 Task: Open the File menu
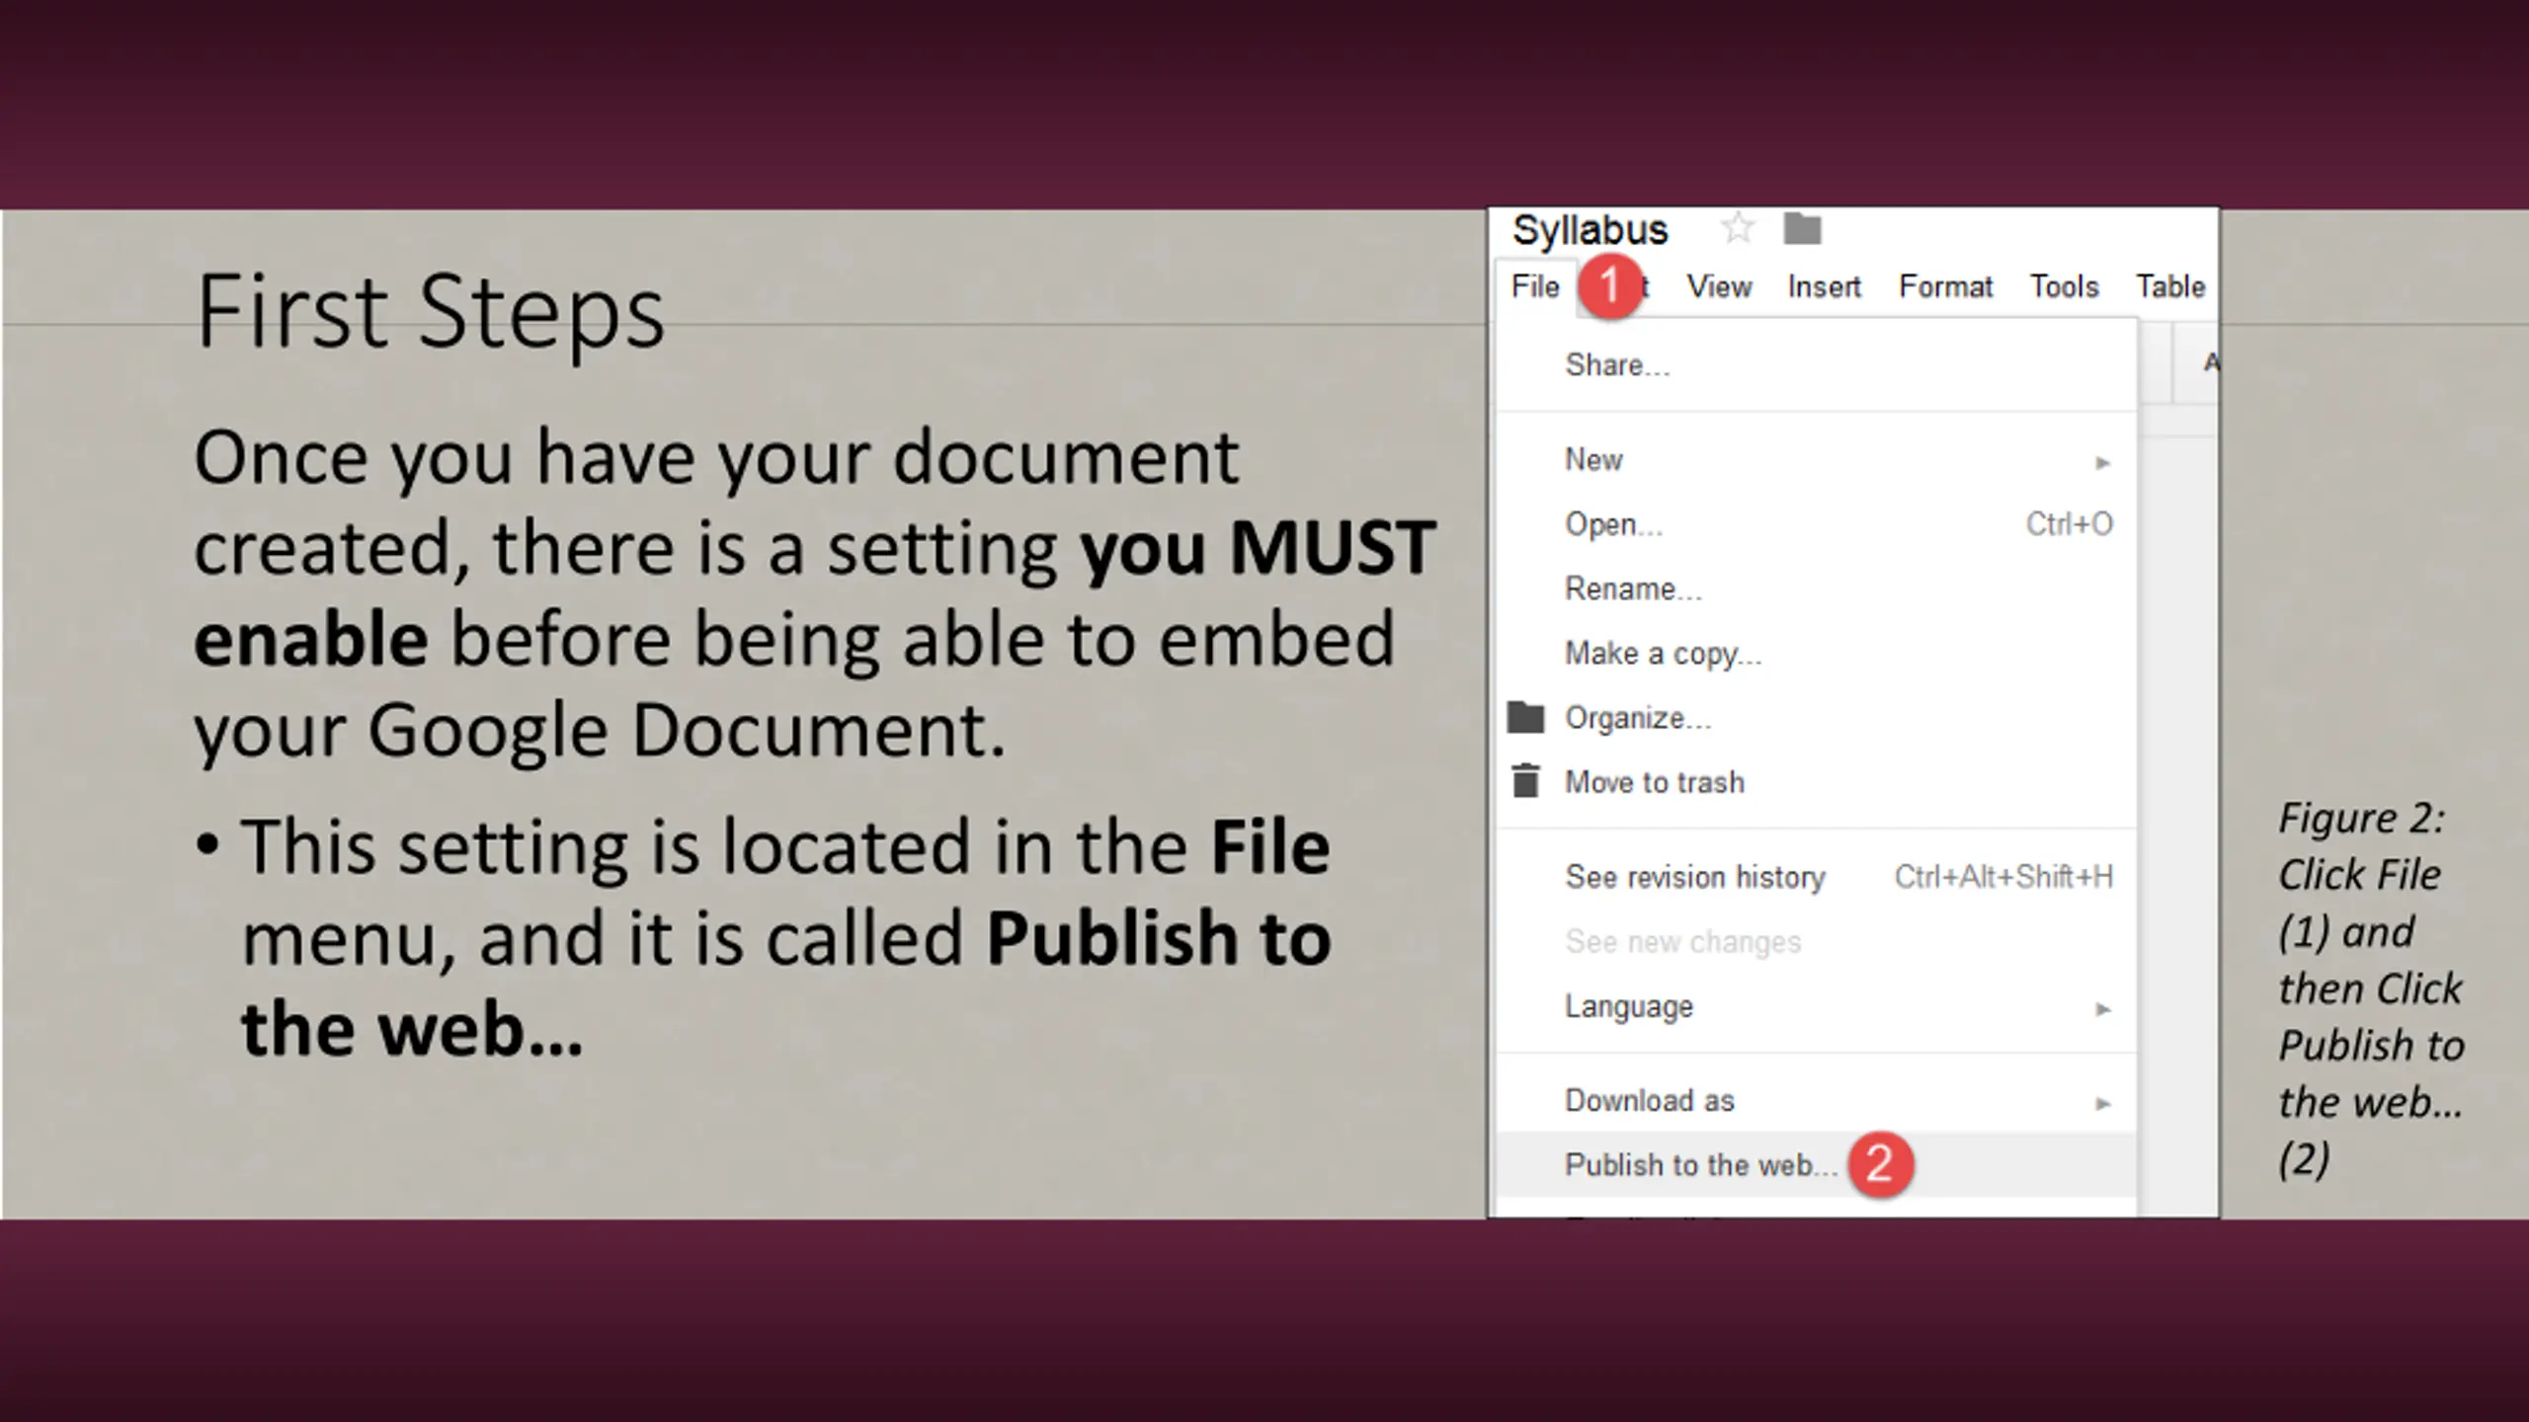[x=1535, y=286]
